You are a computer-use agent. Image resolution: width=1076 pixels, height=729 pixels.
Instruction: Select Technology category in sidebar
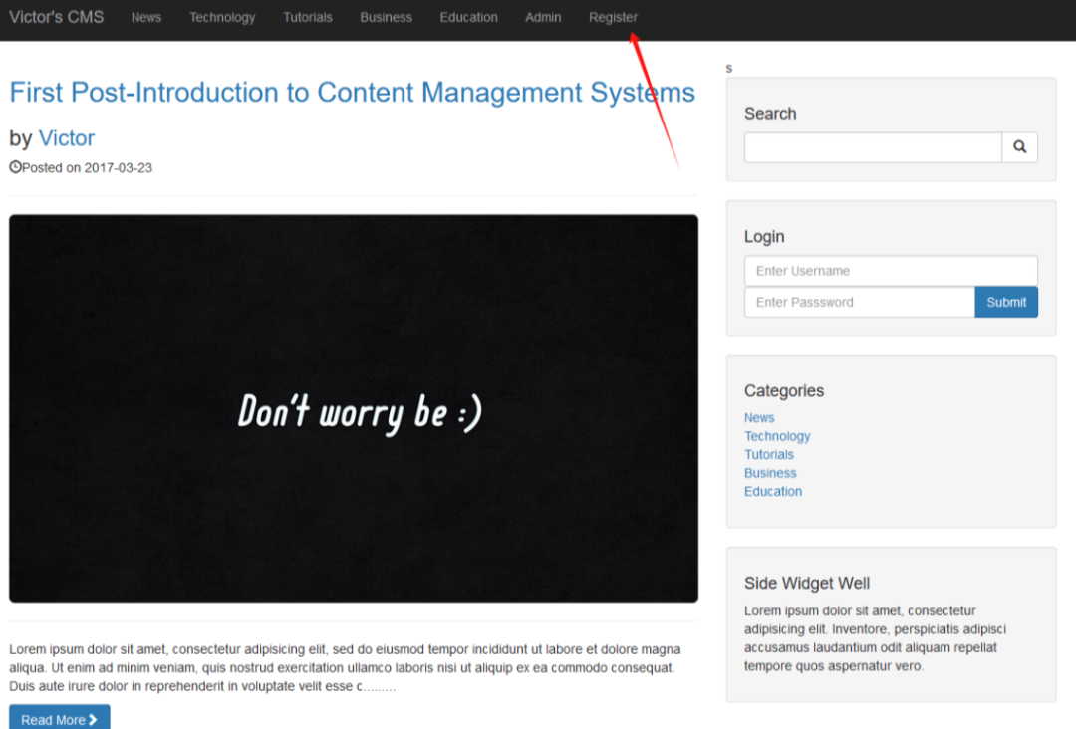[776, 436]
